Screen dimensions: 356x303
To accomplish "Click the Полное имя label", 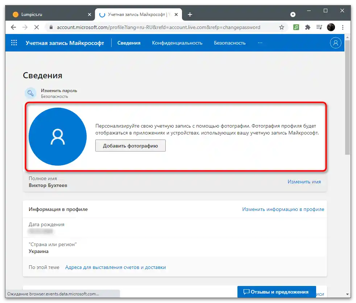I will click(43, 179).
